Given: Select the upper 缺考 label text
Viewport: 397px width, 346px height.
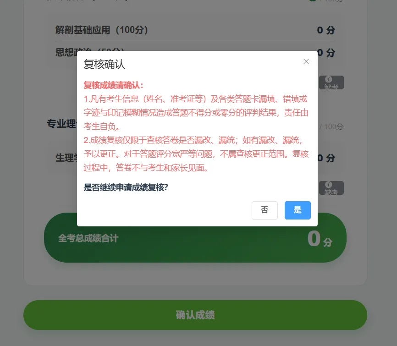Looking at the screenshot, I should (x=331, y=87).
